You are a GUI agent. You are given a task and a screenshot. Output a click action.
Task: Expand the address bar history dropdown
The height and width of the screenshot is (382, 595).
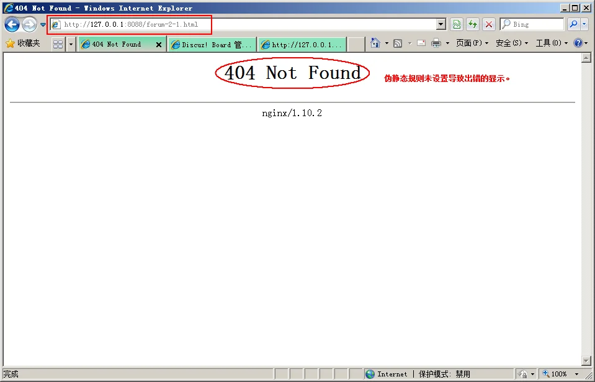441,24
